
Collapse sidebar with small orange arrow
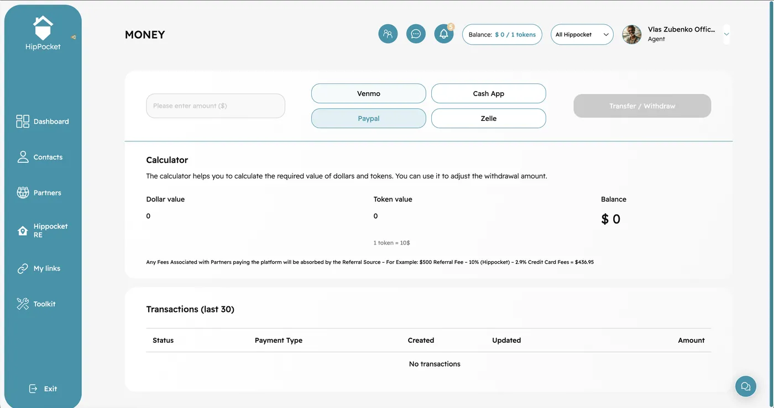click(x=74, y=38)
